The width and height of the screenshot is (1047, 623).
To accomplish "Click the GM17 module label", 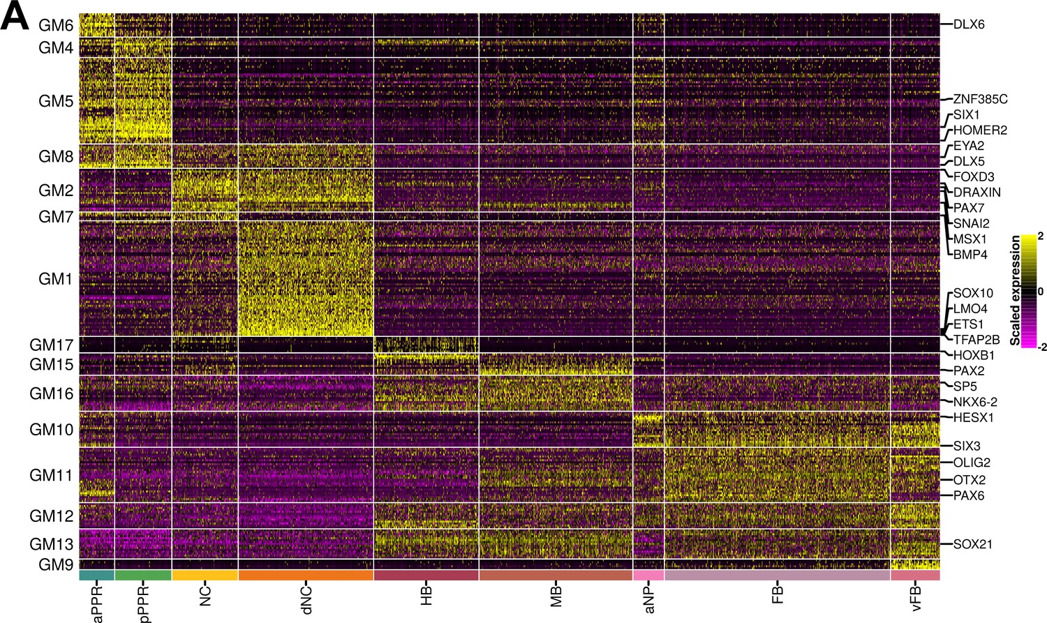I will [52, 345].
